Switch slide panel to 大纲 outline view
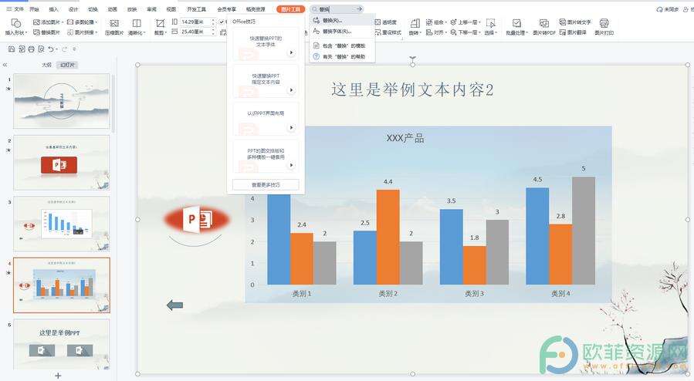Image resolution: width=694 pixels, height=381 pixels. coord(46,65)
